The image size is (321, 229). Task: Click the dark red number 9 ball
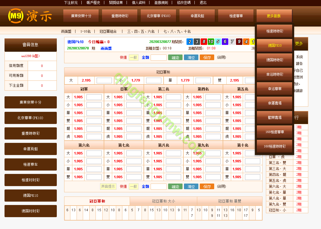(x=239, y=42)
